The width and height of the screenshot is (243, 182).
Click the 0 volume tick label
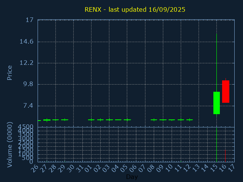coord(31,162)
